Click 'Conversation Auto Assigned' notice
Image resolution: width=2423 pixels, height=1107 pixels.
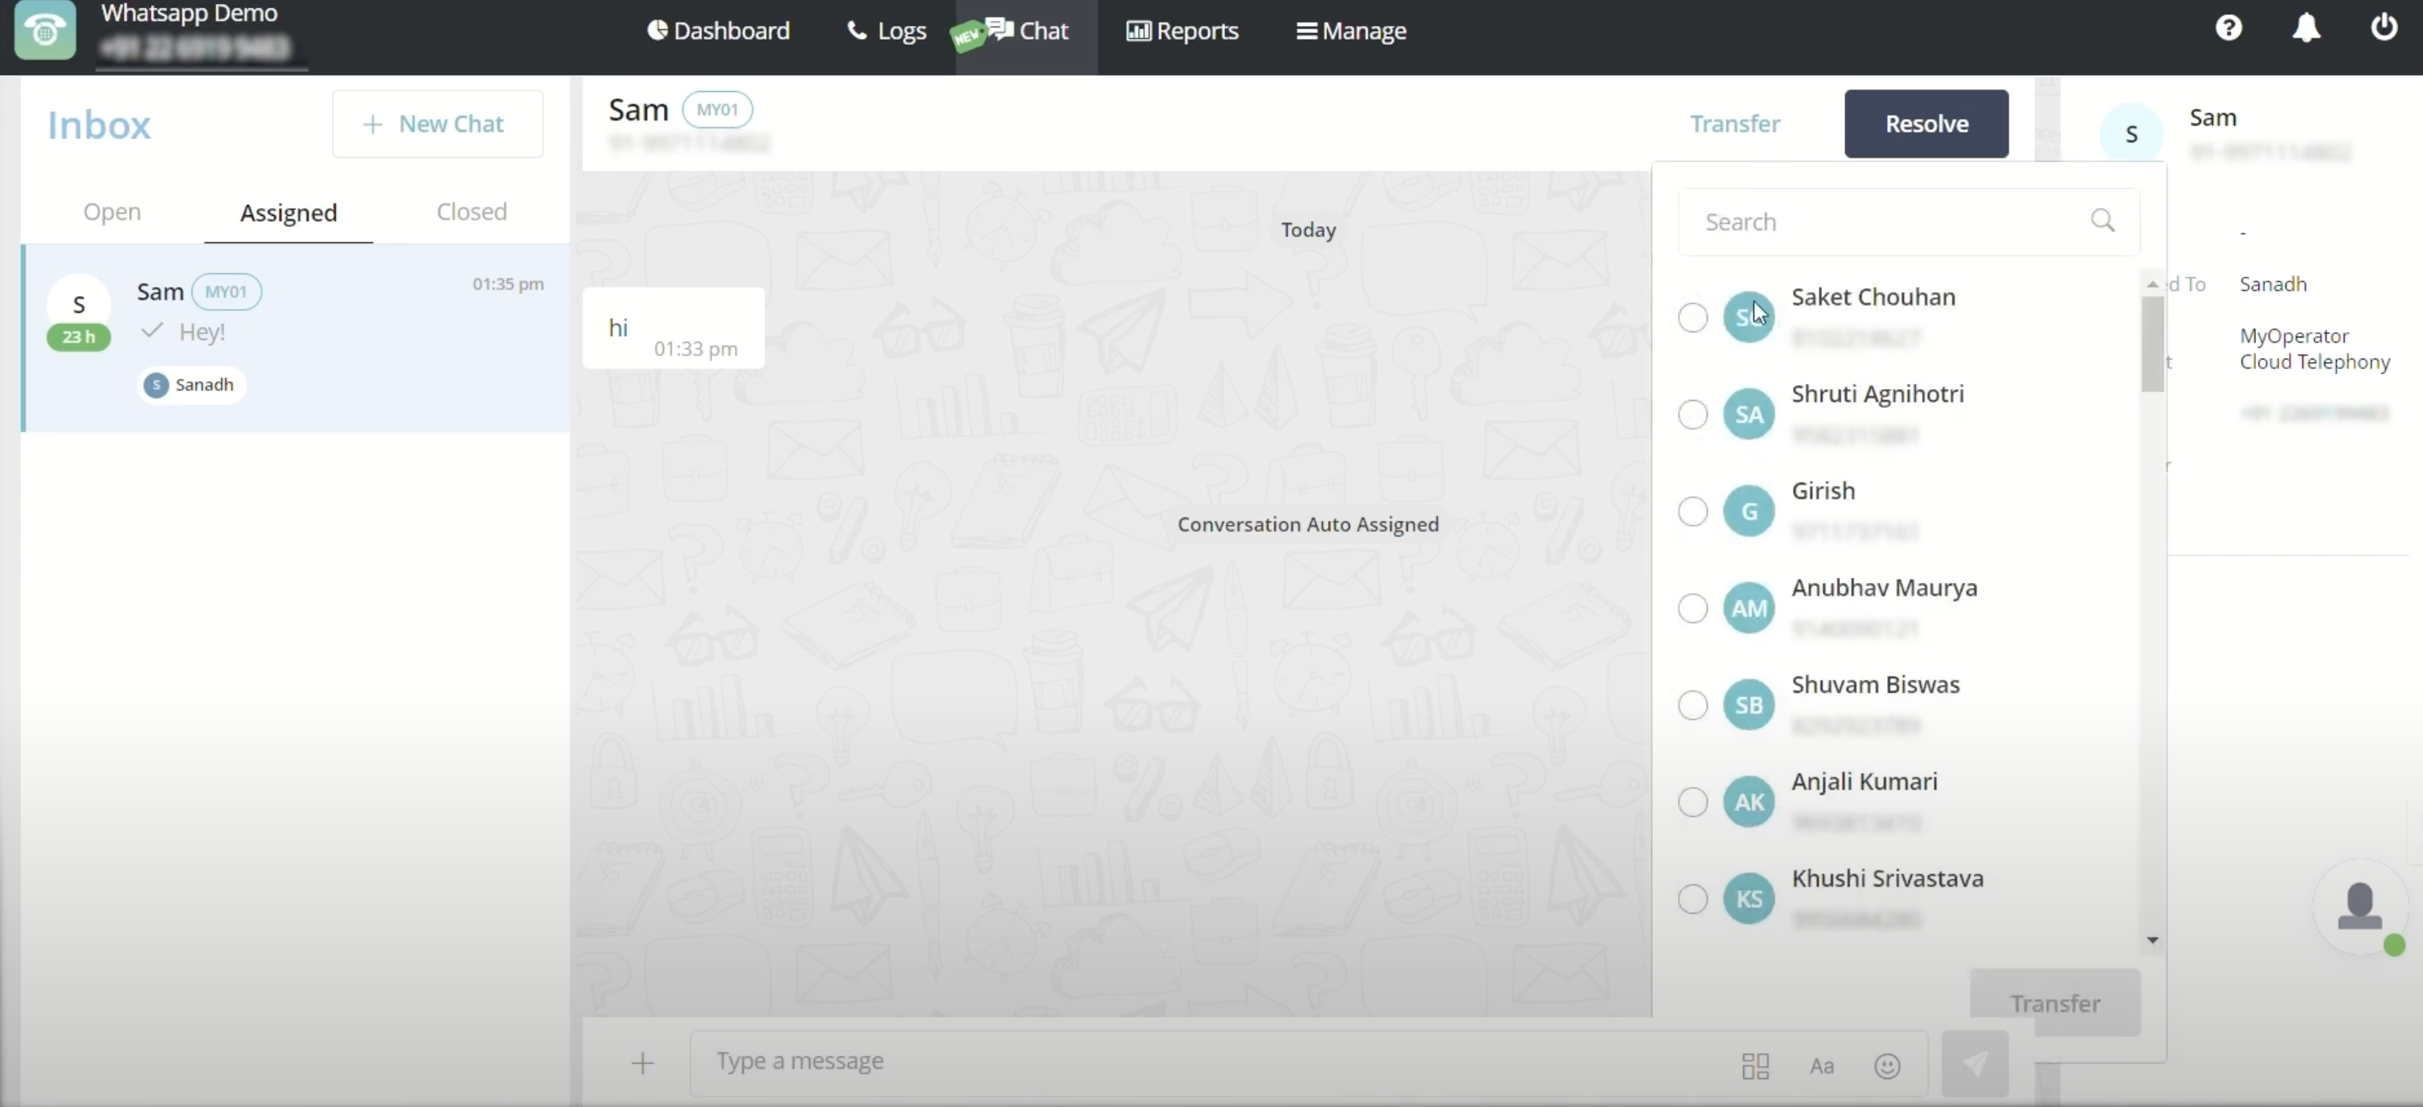click(x=1308, y=524)
